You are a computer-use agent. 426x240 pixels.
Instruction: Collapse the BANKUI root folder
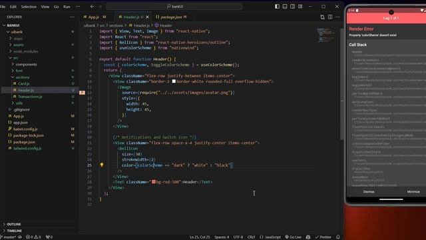click(39, 25)
